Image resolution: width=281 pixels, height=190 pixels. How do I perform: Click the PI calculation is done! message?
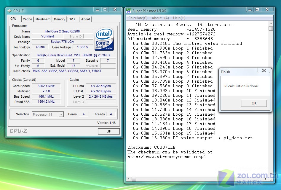(241, 86)
